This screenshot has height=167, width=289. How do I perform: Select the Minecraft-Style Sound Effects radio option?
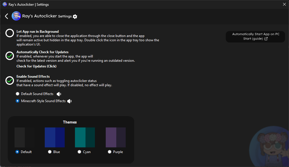tap(17, 101)
